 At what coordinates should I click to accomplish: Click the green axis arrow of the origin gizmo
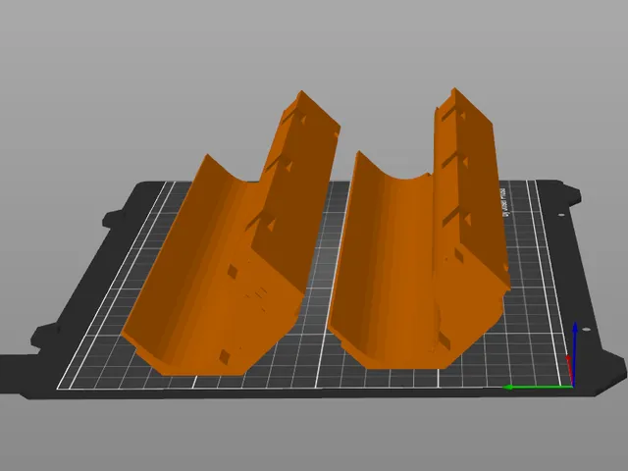point(538,387)
